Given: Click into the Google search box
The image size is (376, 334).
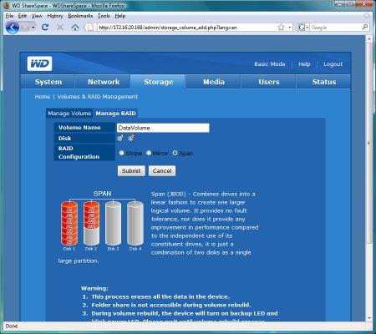Looking at the screenshot, I should (336, 28).
